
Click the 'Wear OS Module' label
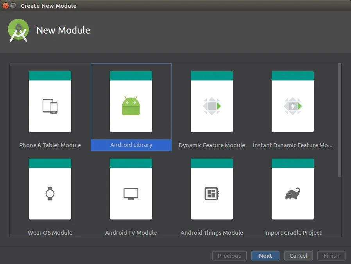(x=50, y=233)
